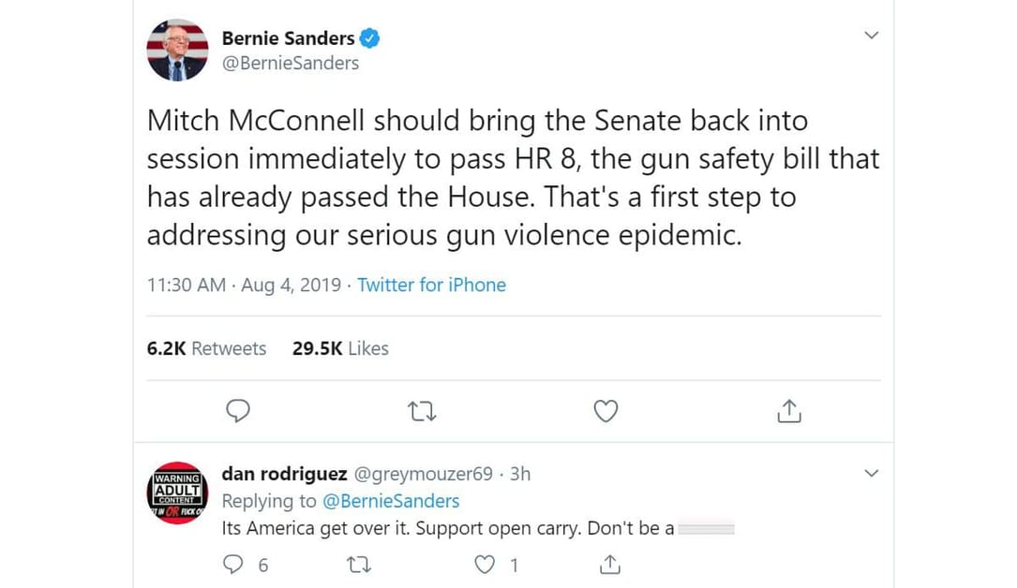1017x588 pixels.
Task: Click the Bernie Sanders display name
Action: pos(288,38)
